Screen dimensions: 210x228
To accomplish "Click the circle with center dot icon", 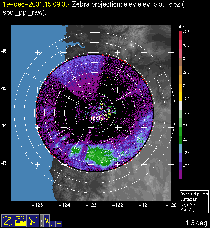I will 53,224.
